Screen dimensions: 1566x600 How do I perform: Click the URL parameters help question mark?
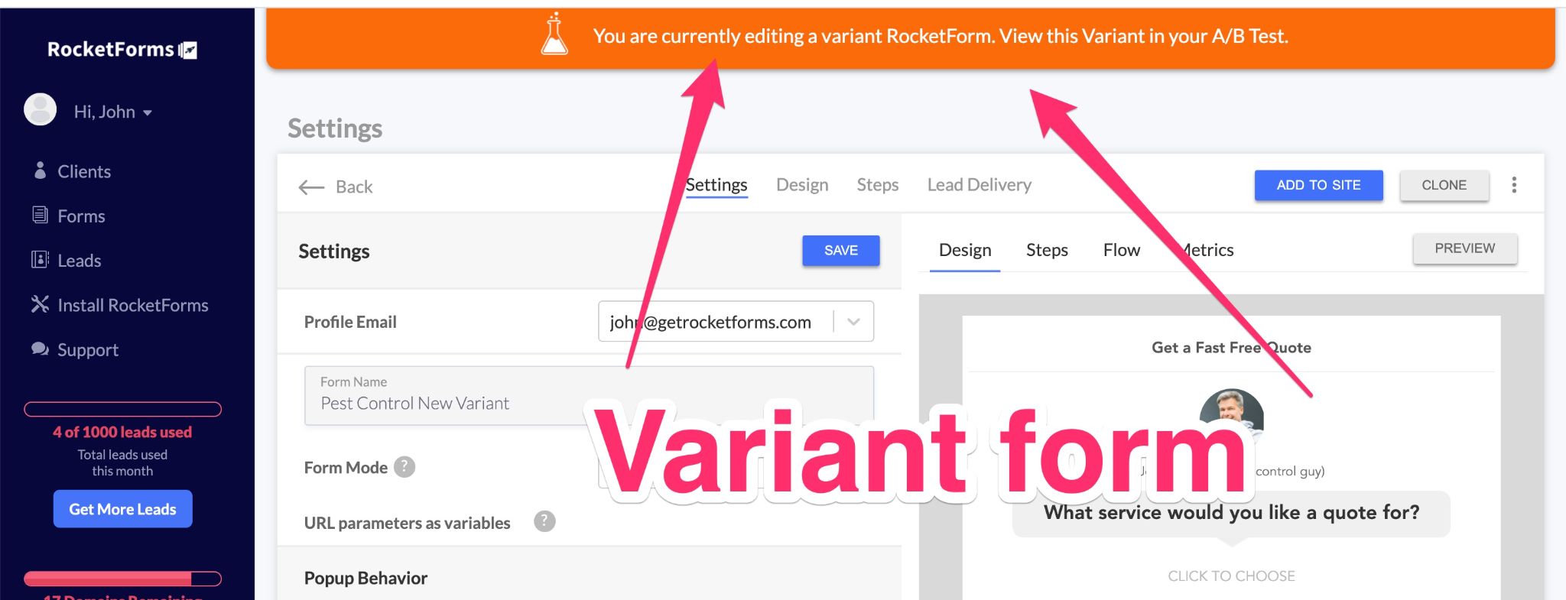[x=544, y=521]
